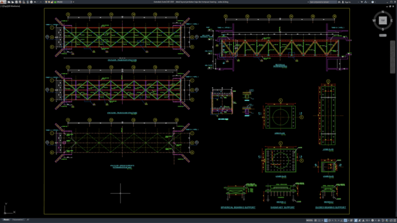Toggle the drawing grid display in status bar
Viewport: 397px width, 223px height.
tap(316, 221)
